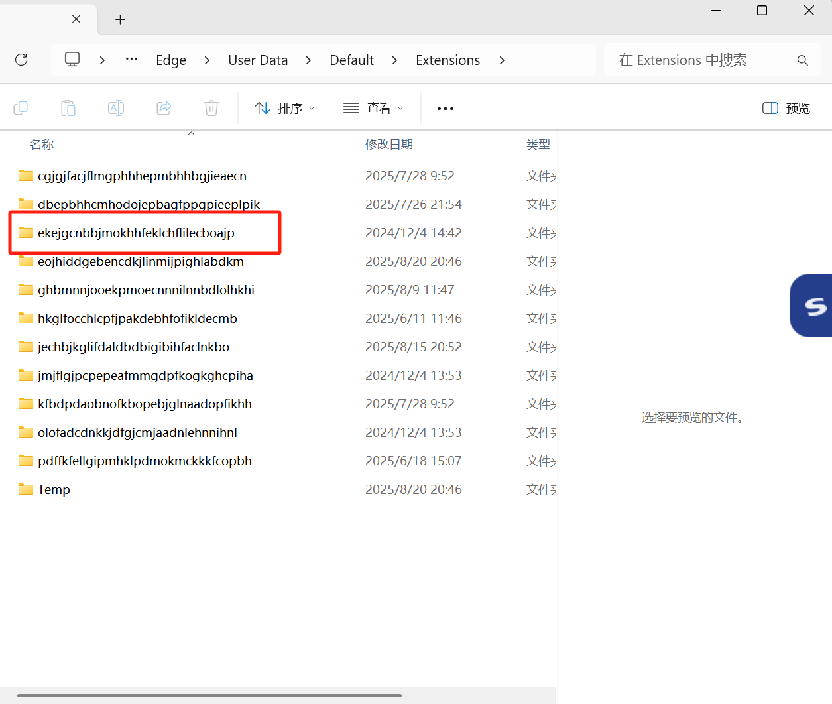This screenshot has width=832, height=704.
Task: Sort by 修改日期 column header
Action: tap(389, 144)
